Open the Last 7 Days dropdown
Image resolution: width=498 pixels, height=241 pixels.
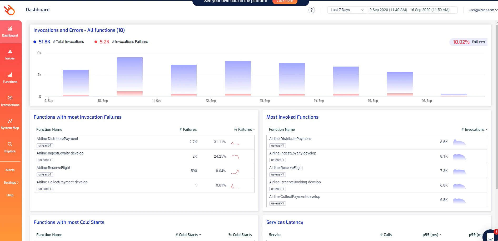click(x=347, y=10)
